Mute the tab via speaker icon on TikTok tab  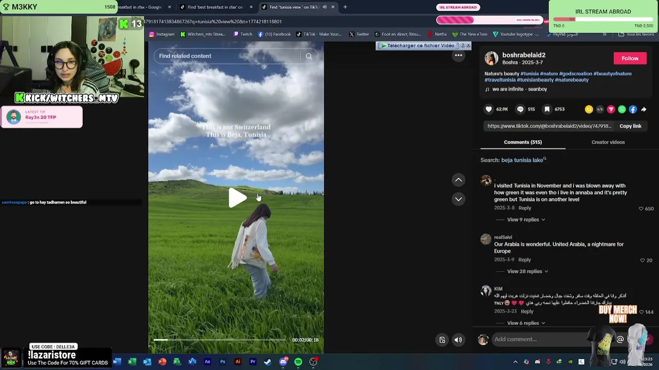coord(325,7)
